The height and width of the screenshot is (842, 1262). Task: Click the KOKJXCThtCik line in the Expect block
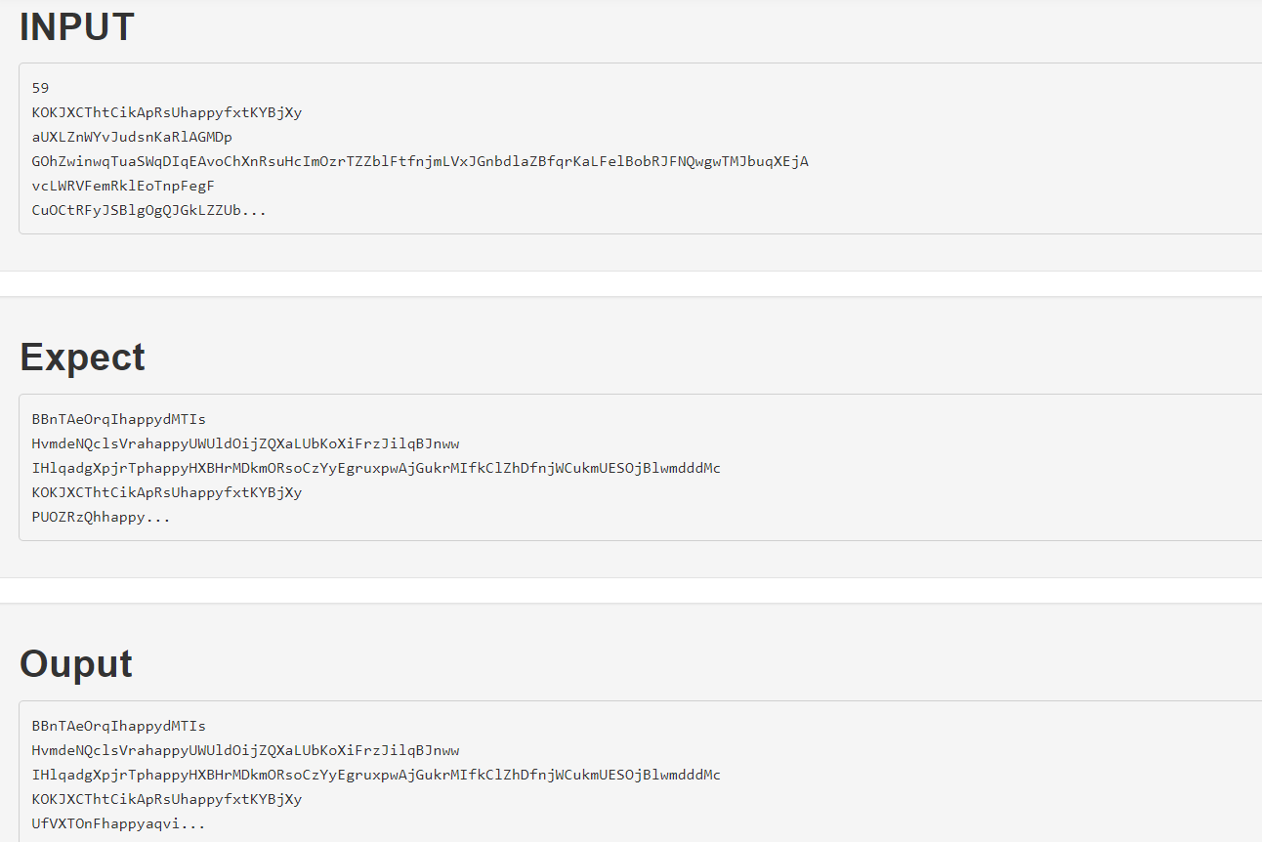pyautogui.click(x=166, y=493)
